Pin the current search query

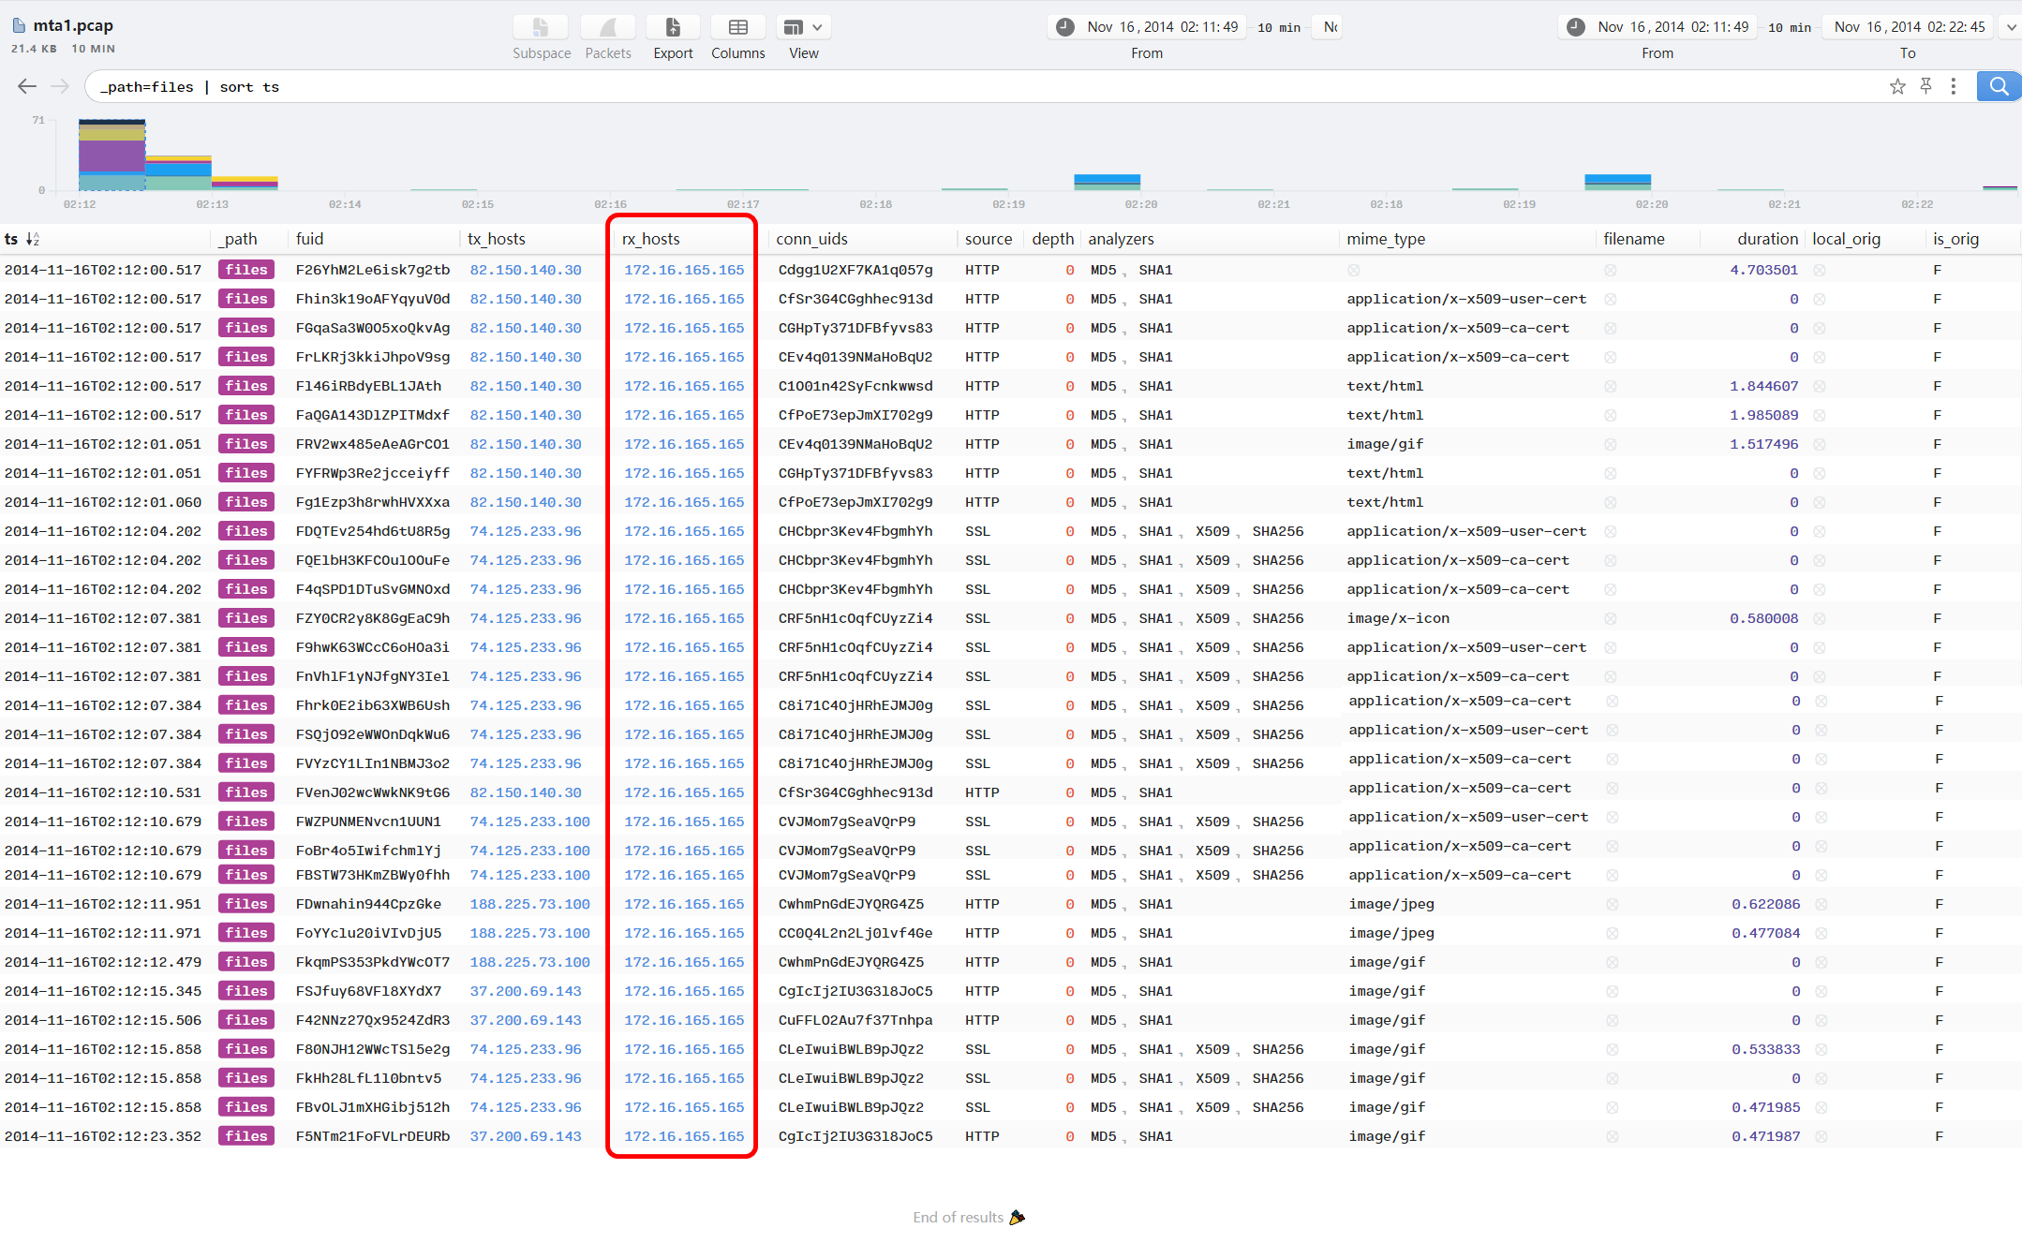pos(1925,86)
